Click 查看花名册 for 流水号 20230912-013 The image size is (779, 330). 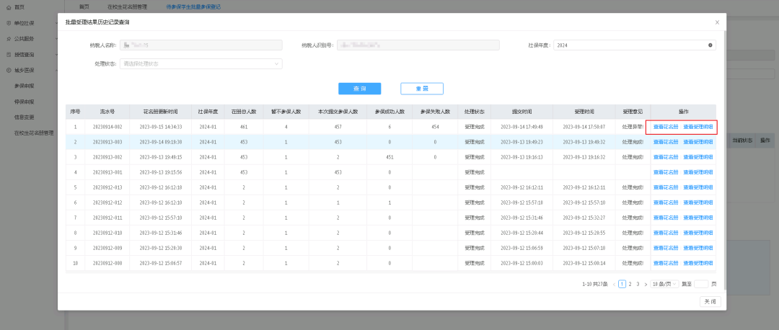[666, 187]
